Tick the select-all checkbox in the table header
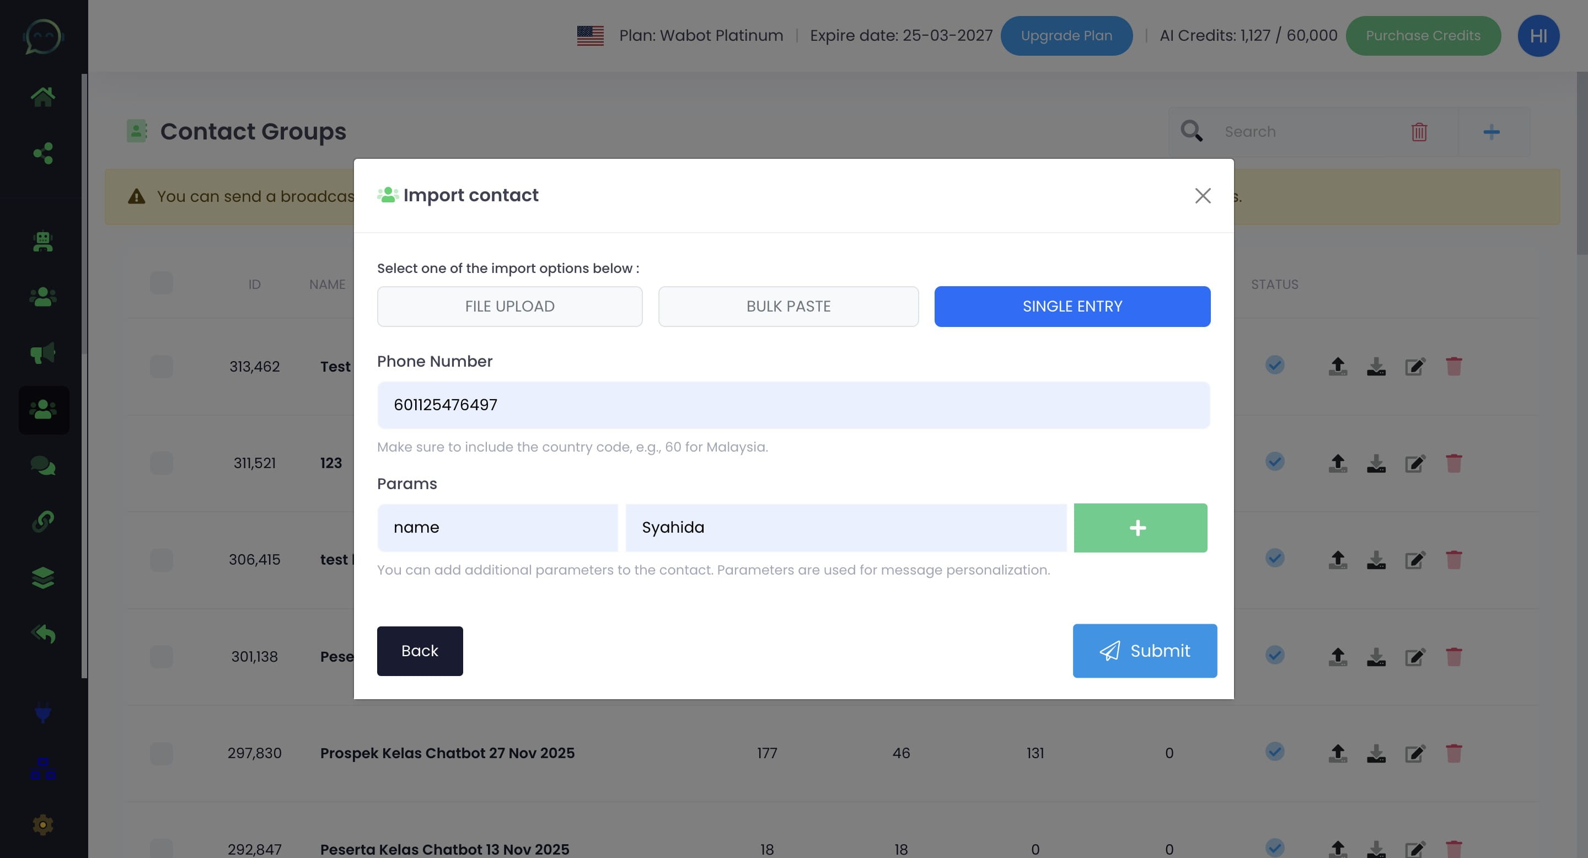1588x858 pixels. [x=161, y=283]
